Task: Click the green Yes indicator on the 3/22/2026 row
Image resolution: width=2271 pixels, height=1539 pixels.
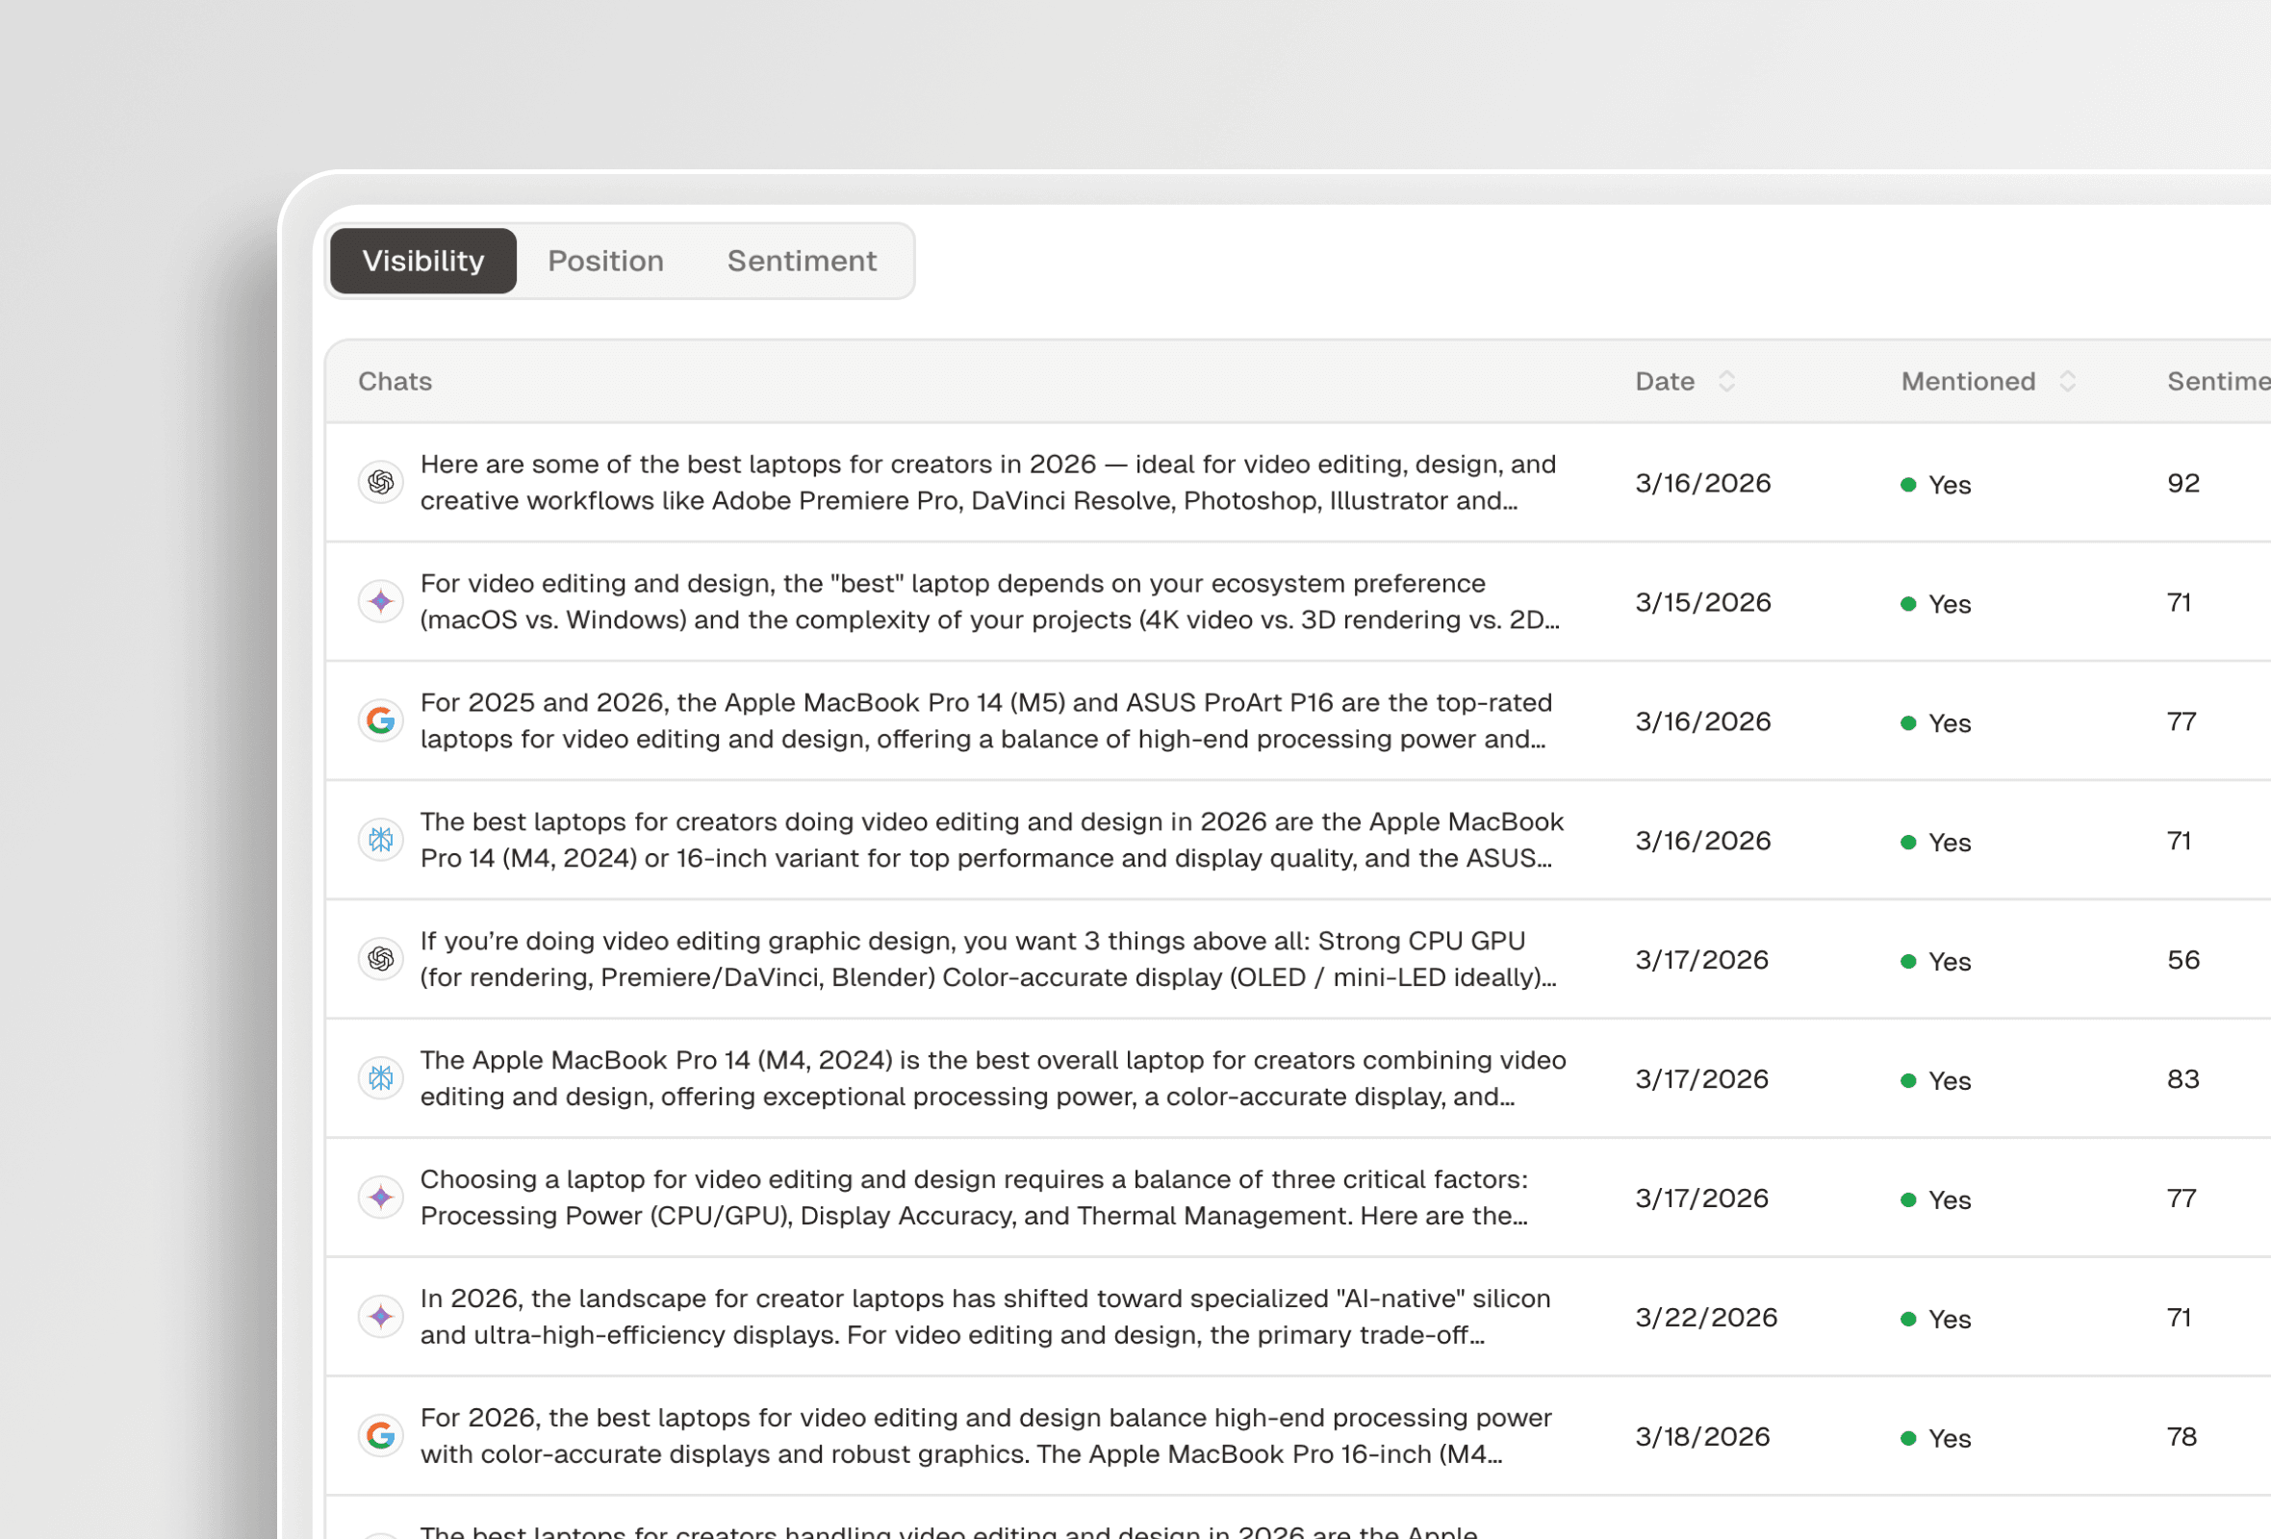Action: (x=1908, y=1319)
